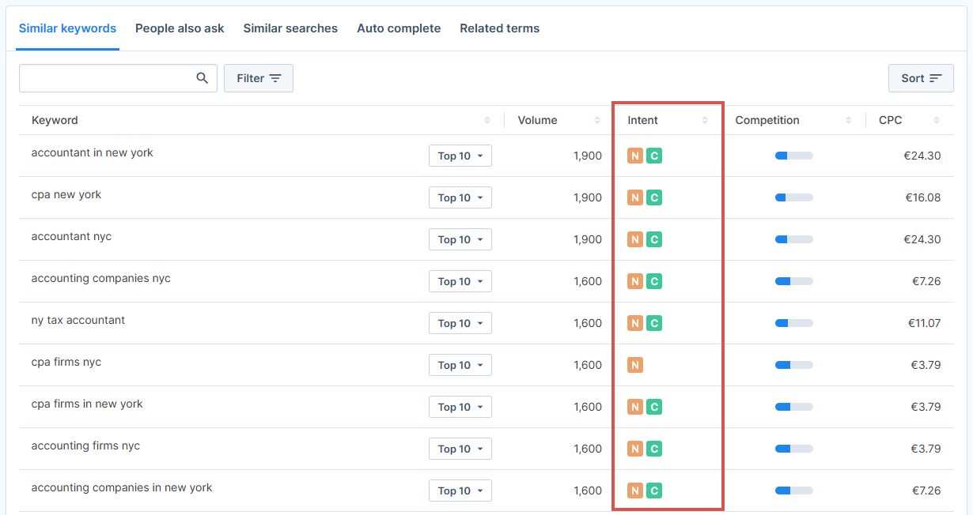Click N badge for accounting companies in new york
Viewport: 973px width, 515px height.
(x=635, y=491)
